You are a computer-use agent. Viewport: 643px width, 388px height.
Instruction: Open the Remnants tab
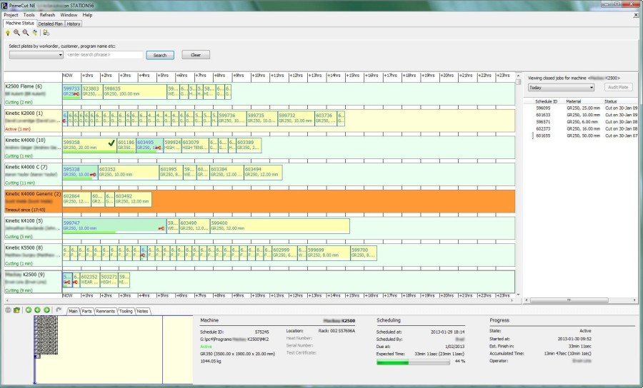coord(106,311)
